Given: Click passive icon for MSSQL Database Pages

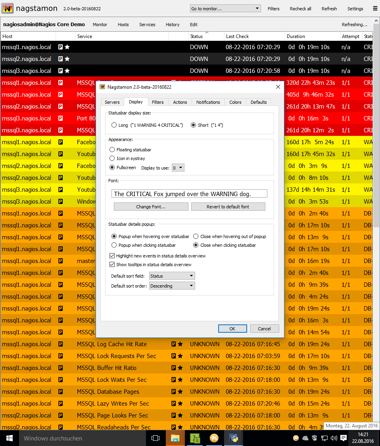Looking at the screenshot, I should pyautogui.click(x=173, y=392).
